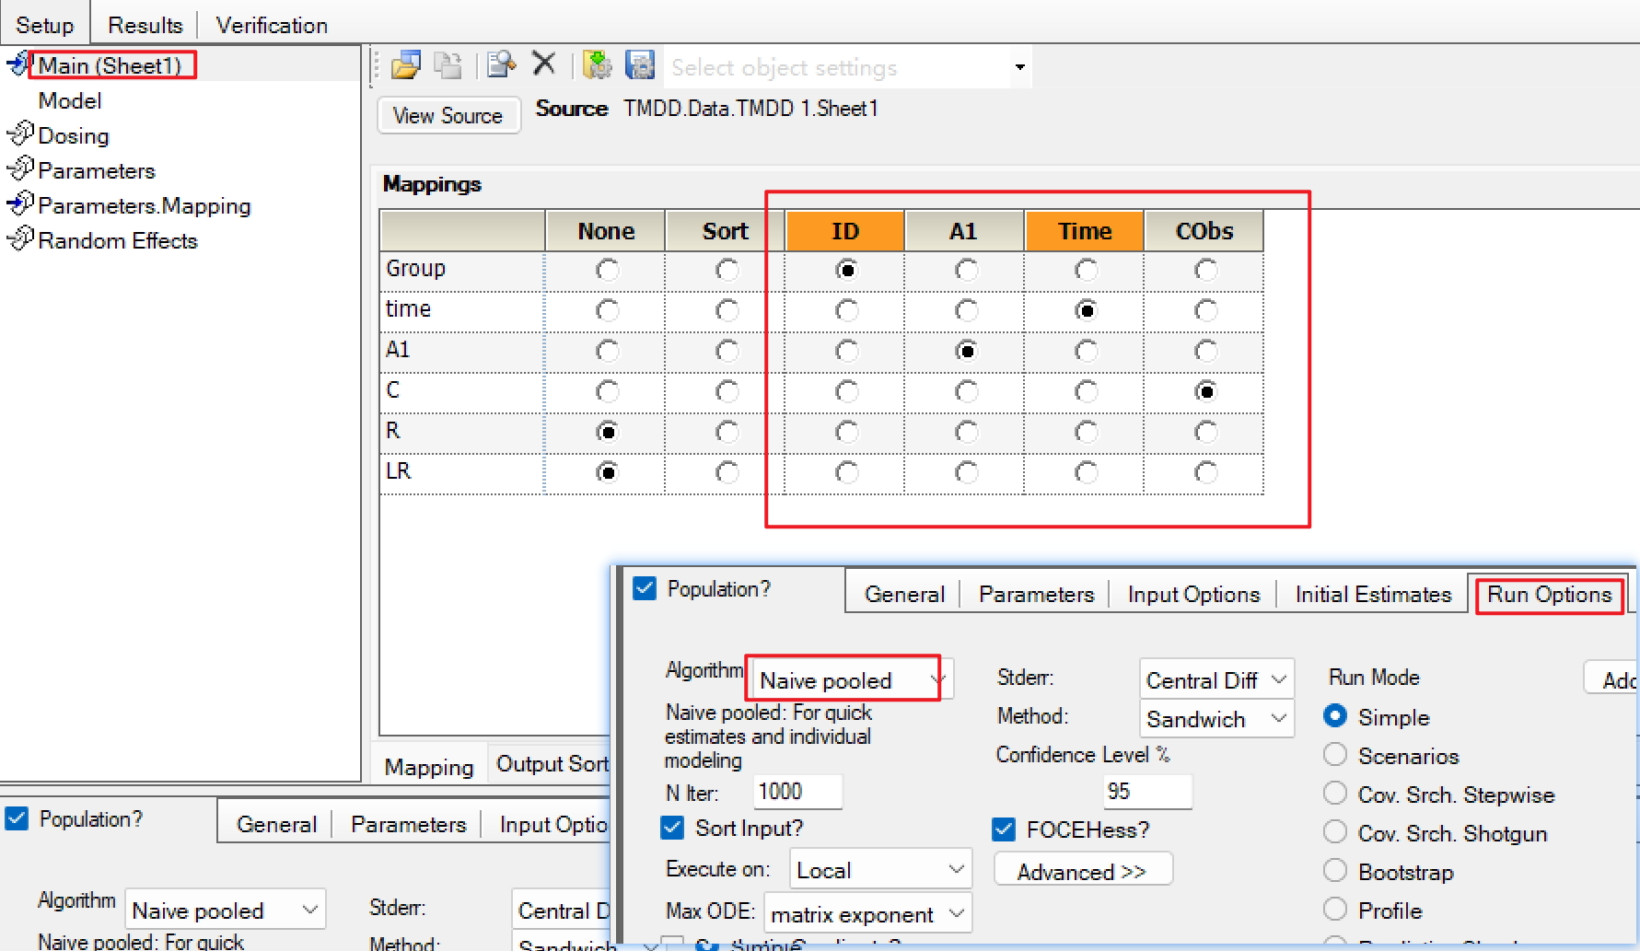This screenshot has width=1640, height=951.
Task: Click the ID column header in Mappings
Action: [x=844, y=231]
